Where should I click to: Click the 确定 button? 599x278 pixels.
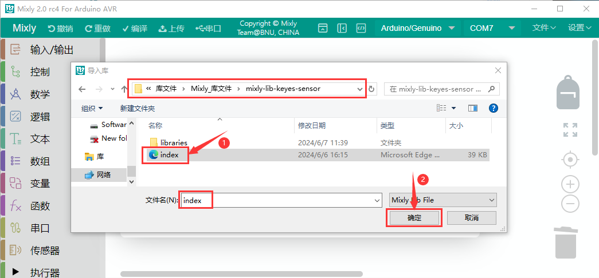pyautogui.click(x=414, y=218)
